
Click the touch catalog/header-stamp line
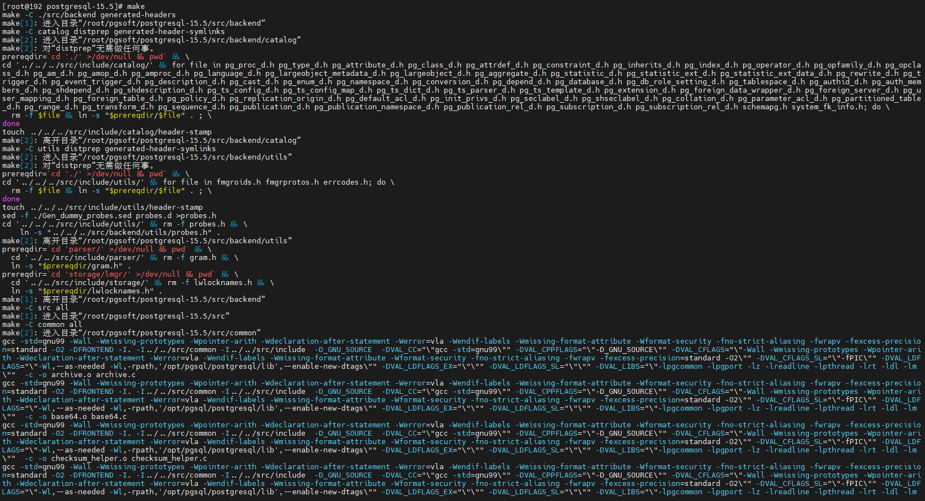[x=107, y=132]
